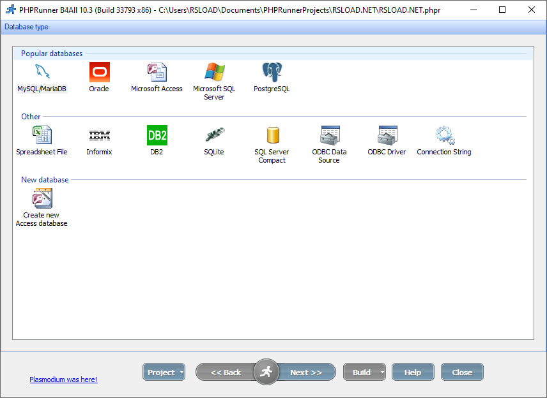
Task: Maximize the PHPRunner window
Action: (x=502, y=10)
